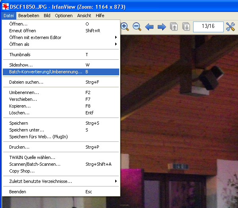The width and height of the screenshot is (238, 208).
Task: Choose Speichern fürs Web... (PlugIn)
Action: coord(61,137)
